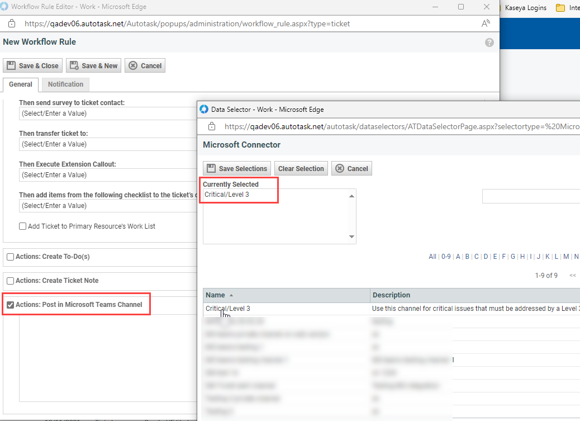Minimize the Workflow Rule Editor window
The width and height of the screenshot is (580, 421).
[x=435, y=7]
